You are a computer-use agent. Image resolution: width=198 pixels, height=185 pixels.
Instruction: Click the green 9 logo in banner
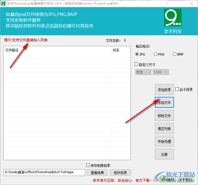tap(173, 18)
